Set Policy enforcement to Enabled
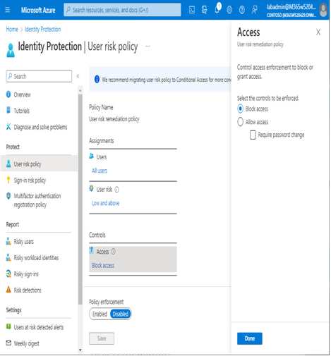 click(x=100, y=314)
